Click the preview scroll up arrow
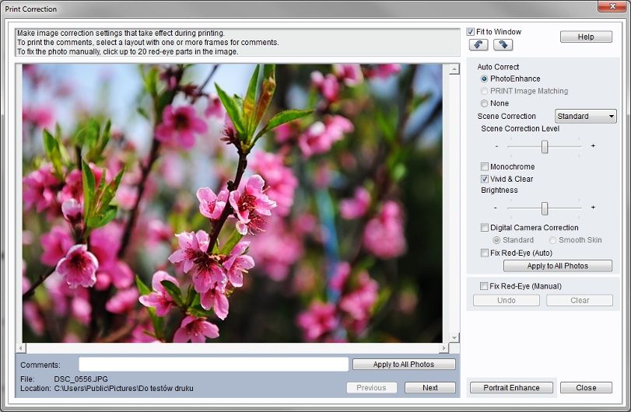This screenshot has height=412, width=631. (454, 69)
